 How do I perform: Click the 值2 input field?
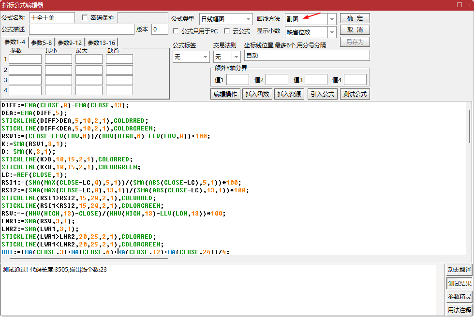277,80
